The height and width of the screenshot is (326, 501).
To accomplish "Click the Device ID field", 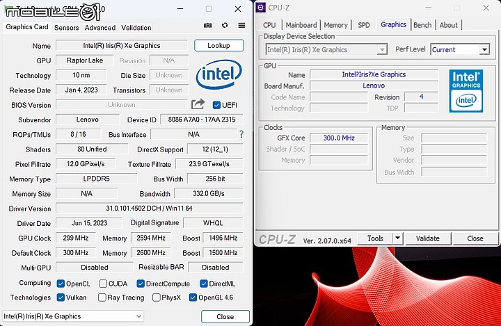I will pyautogui.click(x=202, y=120).
